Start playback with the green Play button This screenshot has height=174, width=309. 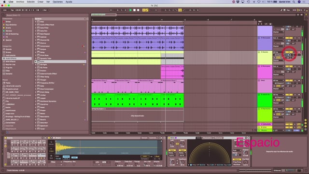click(x=130, y=10)
